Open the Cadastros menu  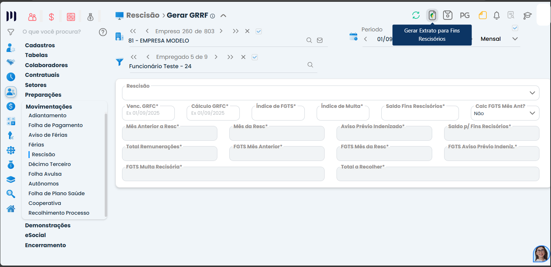point(40,45)
